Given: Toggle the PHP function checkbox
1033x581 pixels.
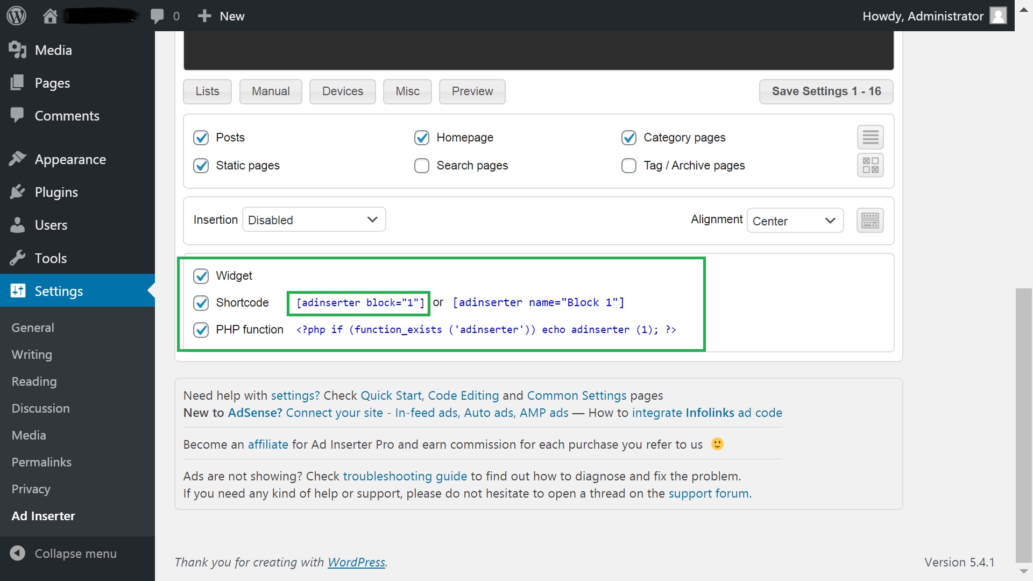Looking at the screenshot, I should [201, 330].
